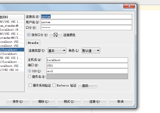
Task: Select the localhost:15... connection row
Action: tap(12, 30)
